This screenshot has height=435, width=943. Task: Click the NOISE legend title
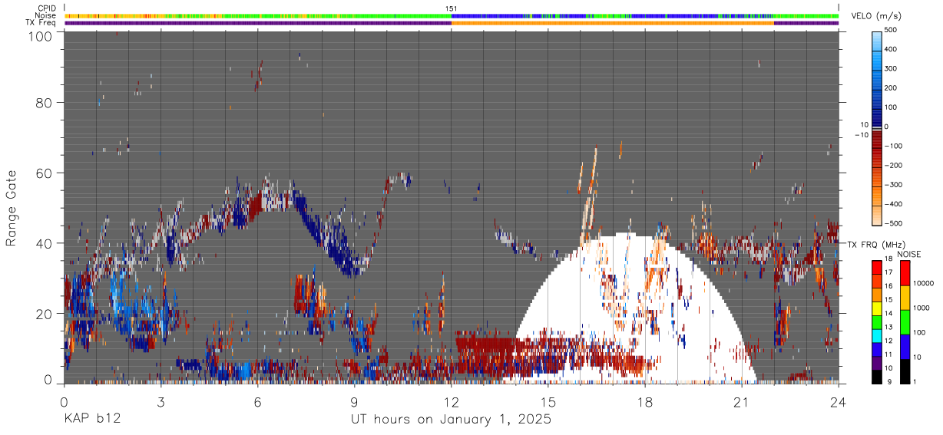pyautogui.click(x=909, y=254)
